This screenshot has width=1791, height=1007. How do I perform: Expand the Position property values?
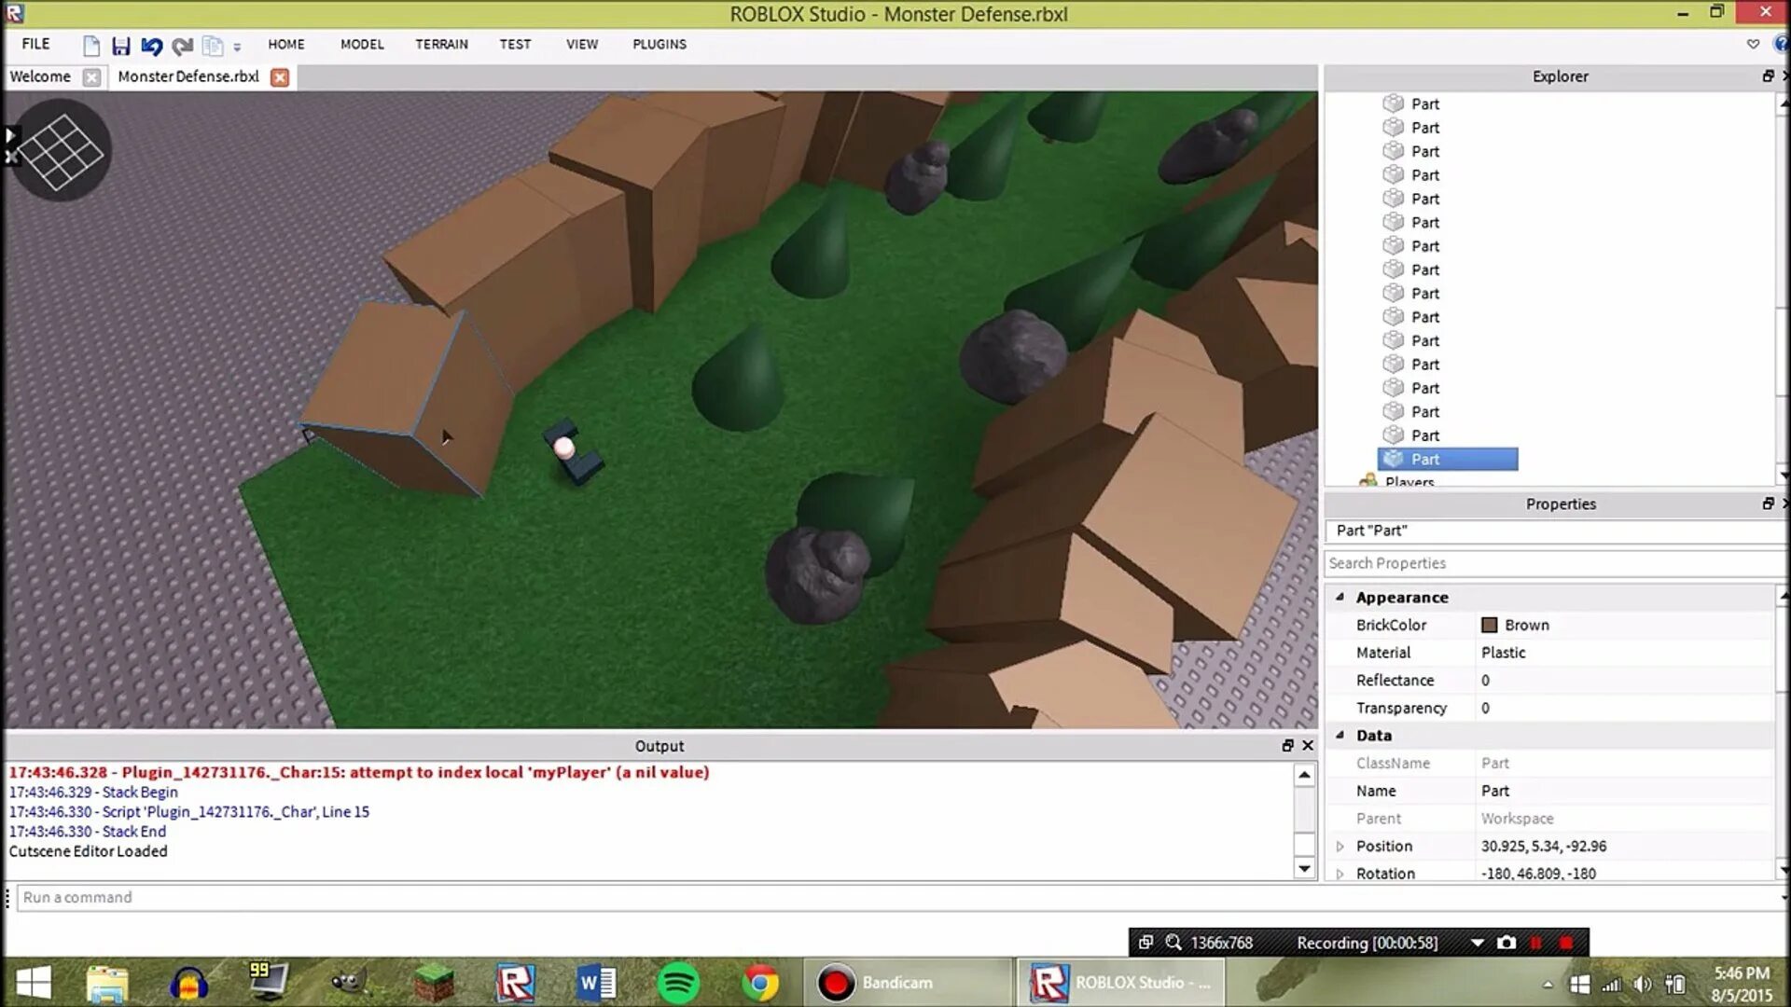[x=1340, y=846]
